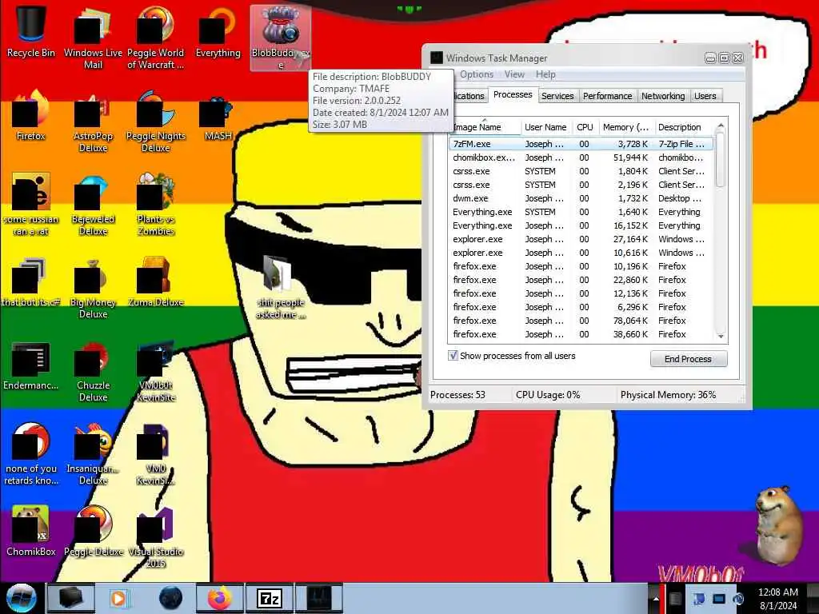Select Big Money Deluxe desktop icon
The image size is (819, 614).
pyautogui.click(x=93, y=288)
